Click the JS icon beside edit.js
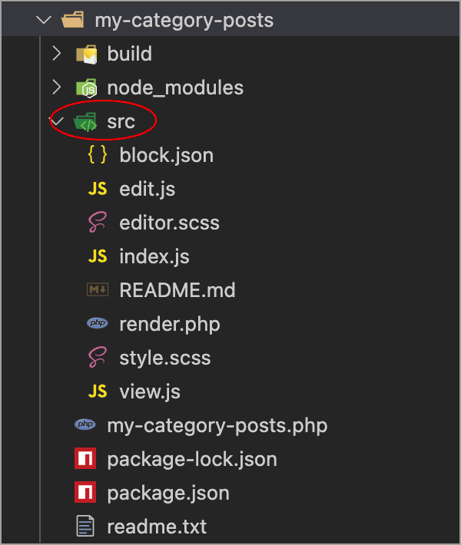 (x=98, y=189)
